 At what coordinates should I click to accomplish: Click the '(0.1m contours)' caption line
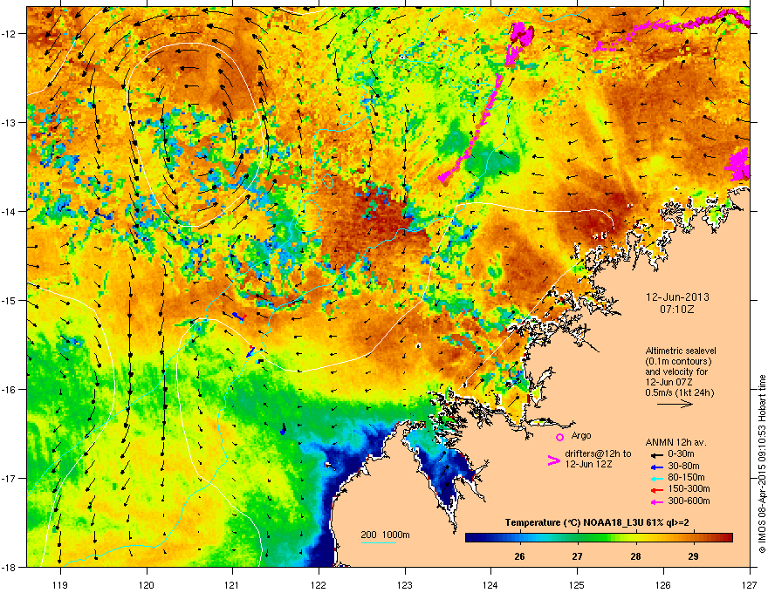(x=678, y=362)
